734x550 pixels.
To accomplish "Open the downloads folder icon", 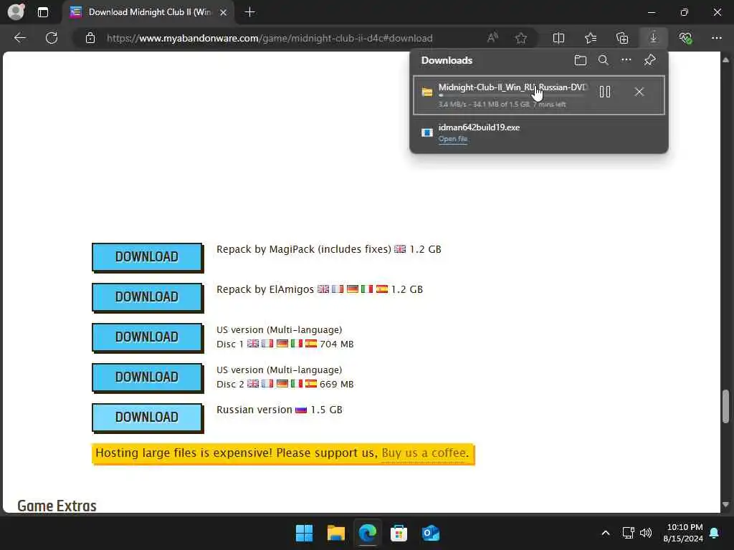I will [x=581, y=60].
